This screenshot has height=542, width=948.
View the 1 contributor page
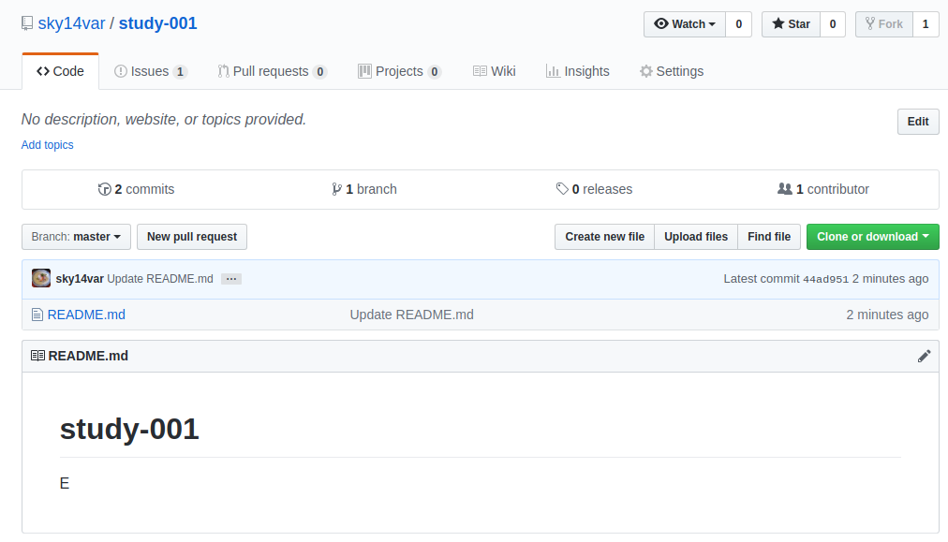pos(822,189)
